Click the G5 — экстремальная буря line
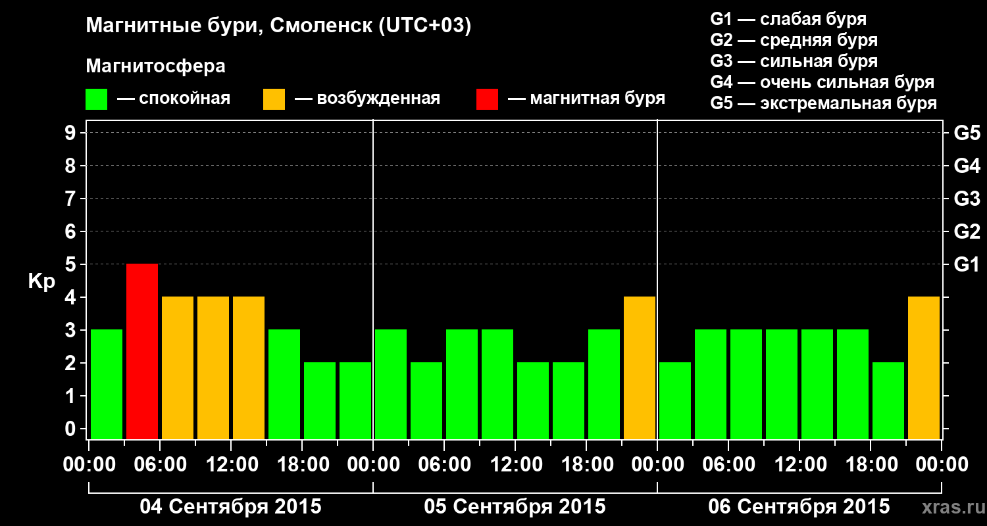987x526 pixels. click(x=823, y=103)
